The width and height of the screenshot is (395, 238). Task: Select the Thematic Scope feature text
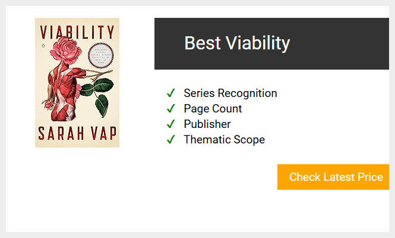click(x=224, y=139)
